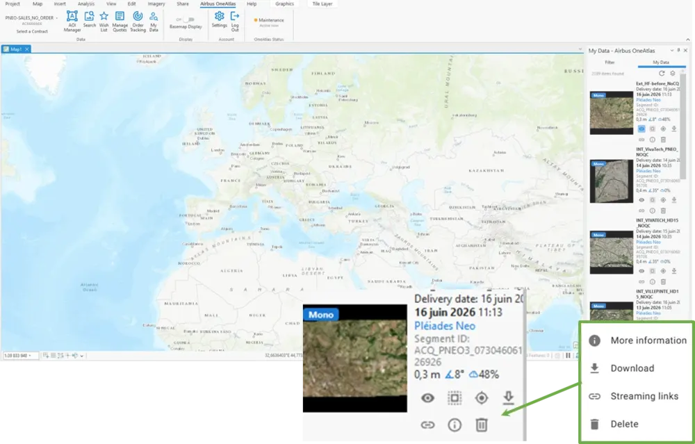Click the My Data pane vertical scrollbar
695x444 pixels.
pyautogui.click(x=683, y=126)
